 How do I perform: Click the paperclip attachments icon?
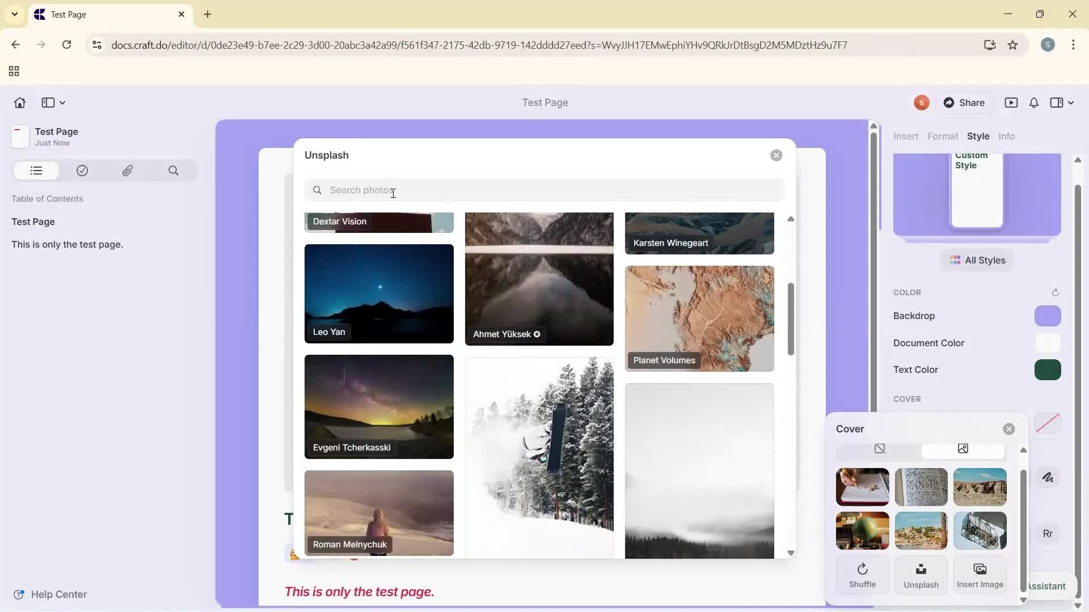click(128, 171)
